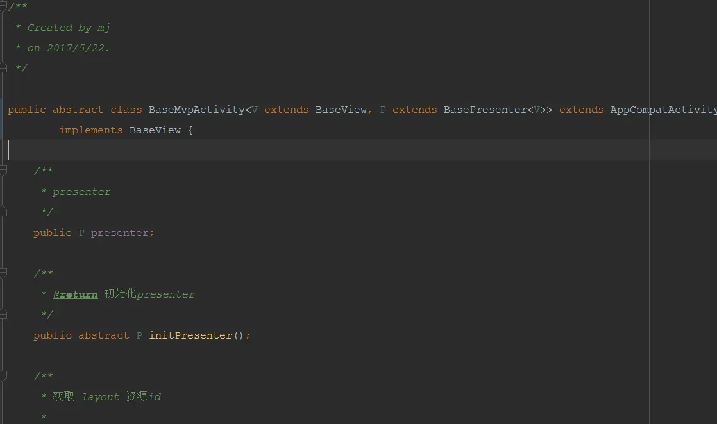The height and width of the screenshot is (424, 717).
Task: Click the '获取' text in the layout comment
Action: pyautogui.click(x=63, y=396)
